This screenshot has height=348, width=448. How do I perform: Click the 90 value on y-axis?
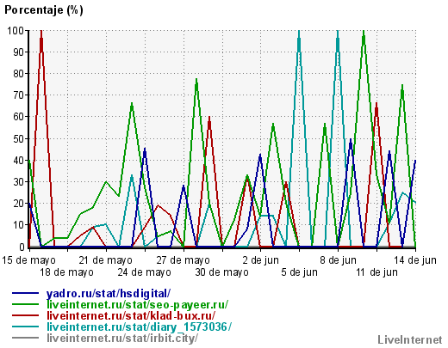click(x=19, y=52)
